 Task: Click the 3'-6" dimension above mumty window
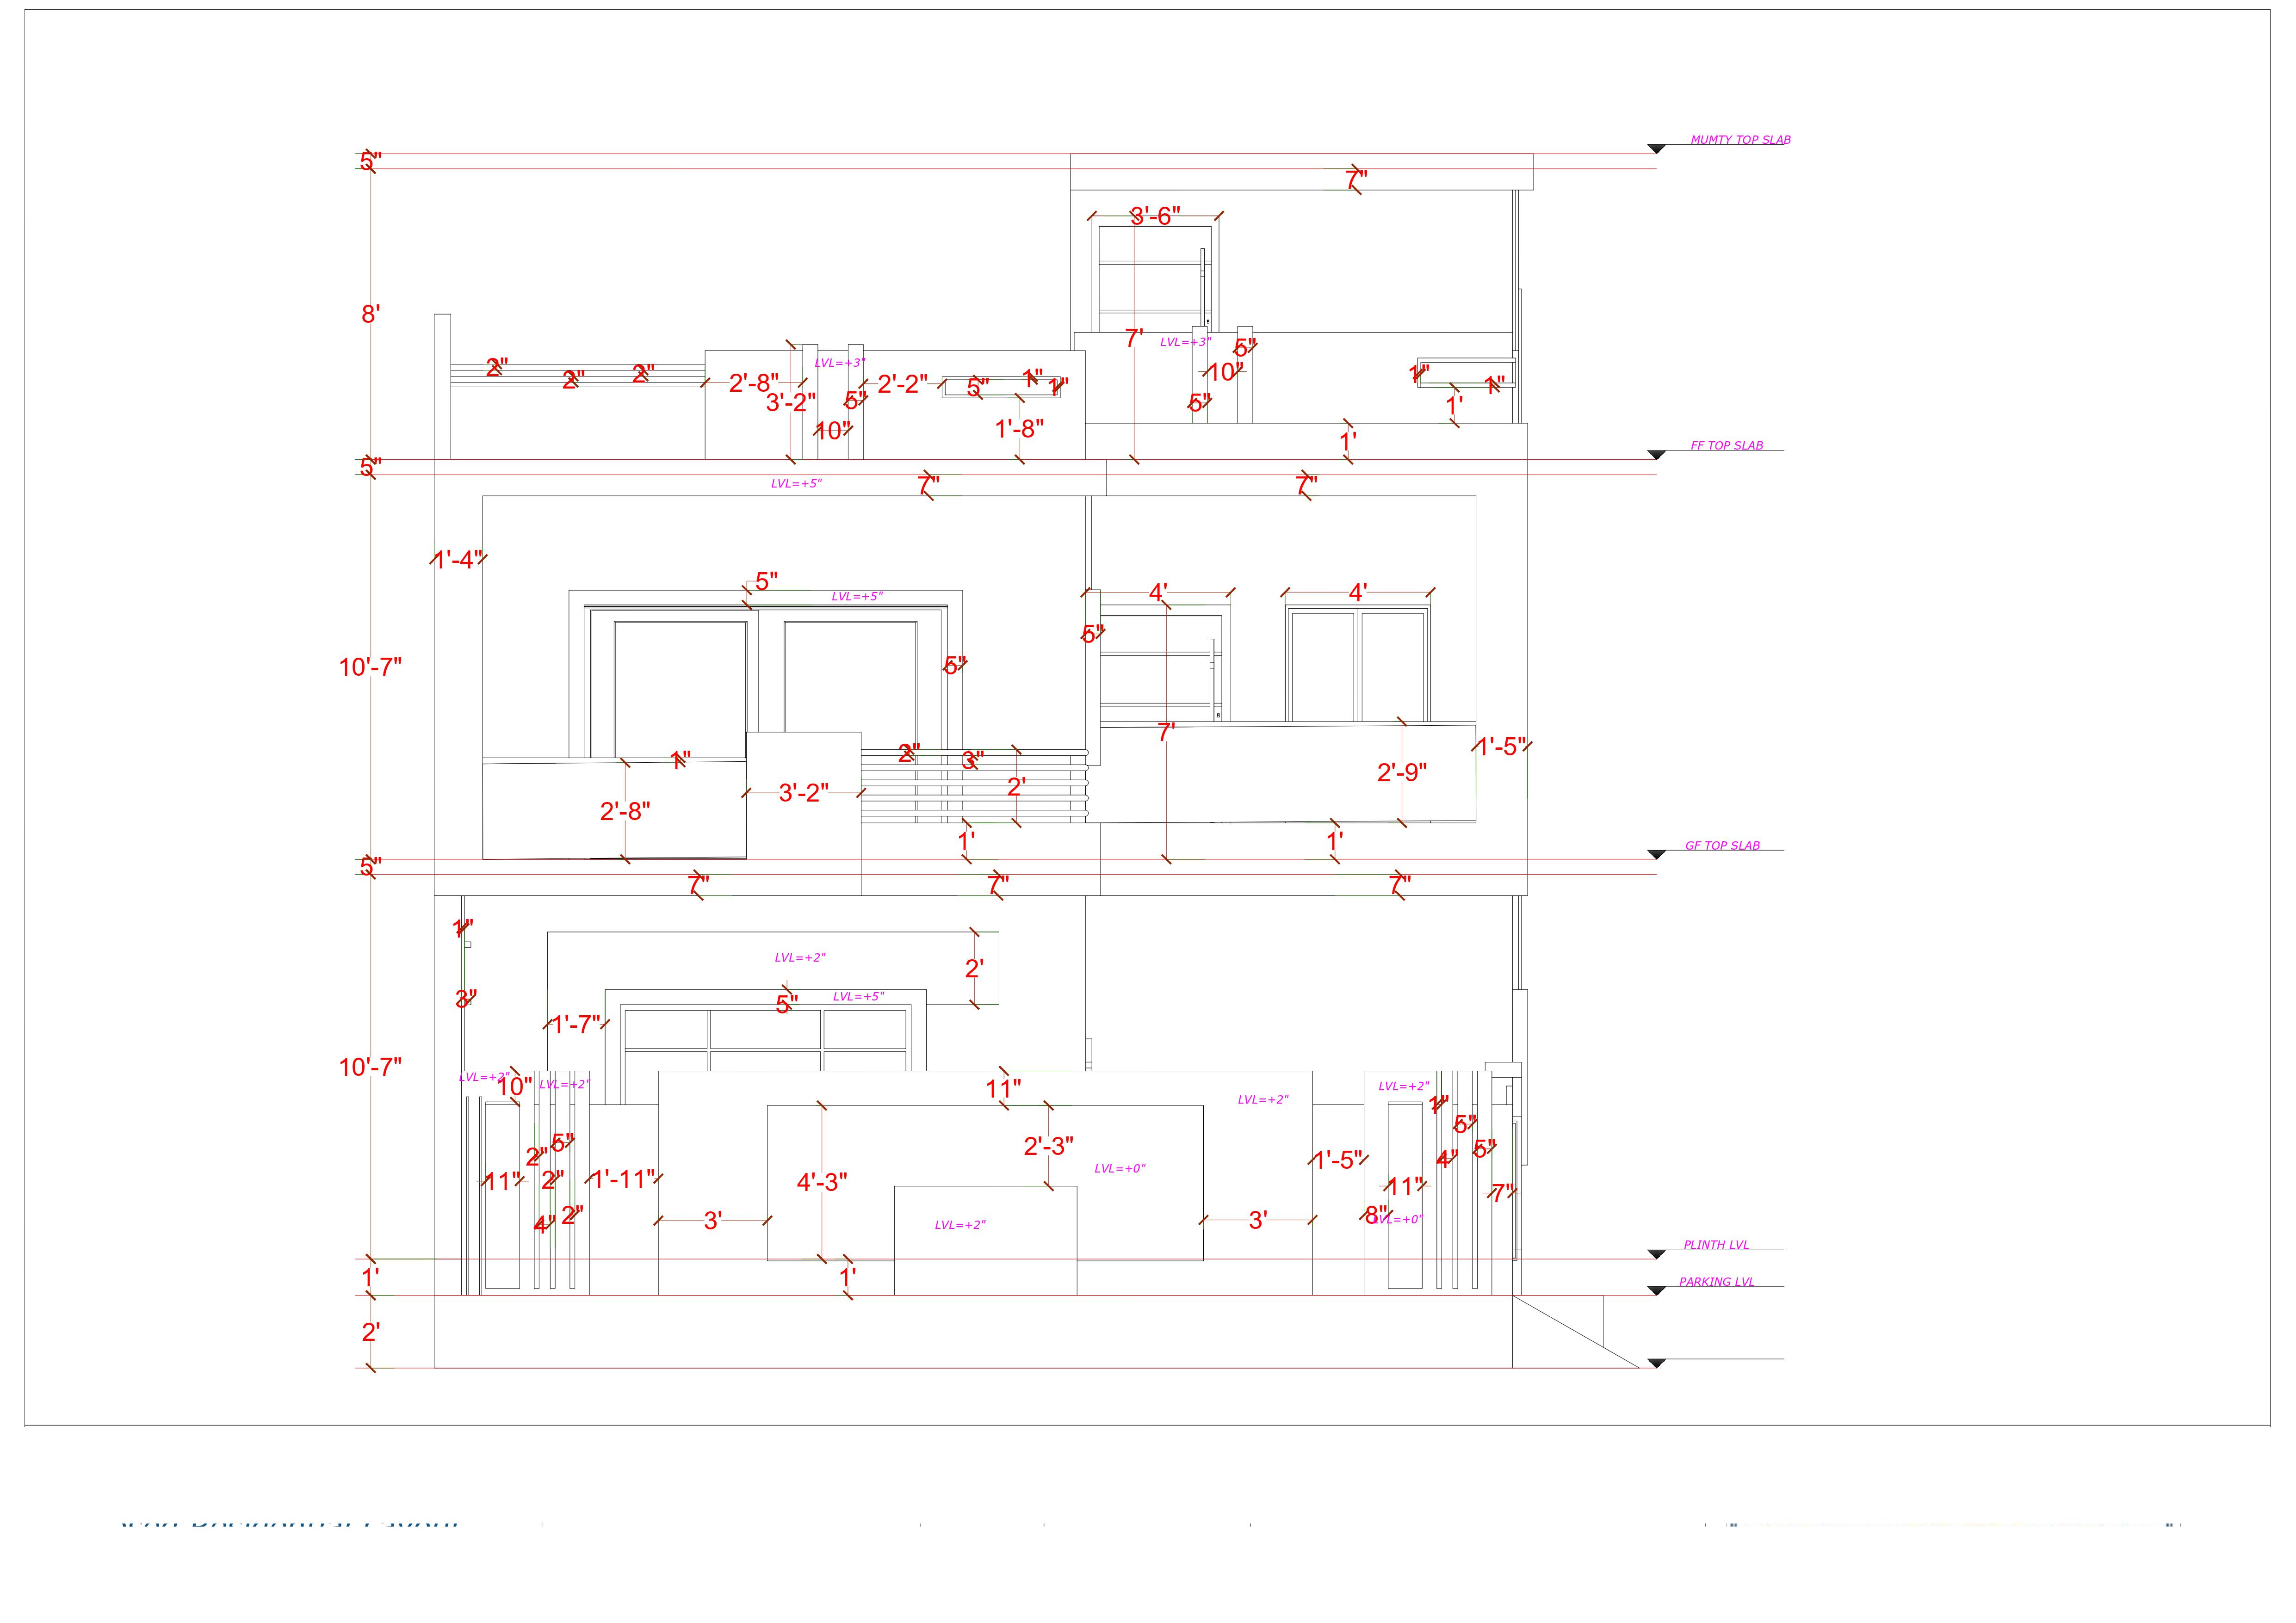click(x=1155, y=215)
